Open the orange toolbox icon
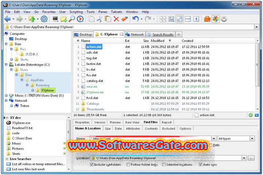 (x=207, y=19)
